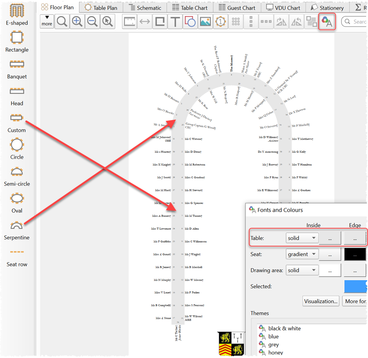Open the Seat fill style dropdown
This screenshot has width=368, height=358.
[x=302, y=254]
